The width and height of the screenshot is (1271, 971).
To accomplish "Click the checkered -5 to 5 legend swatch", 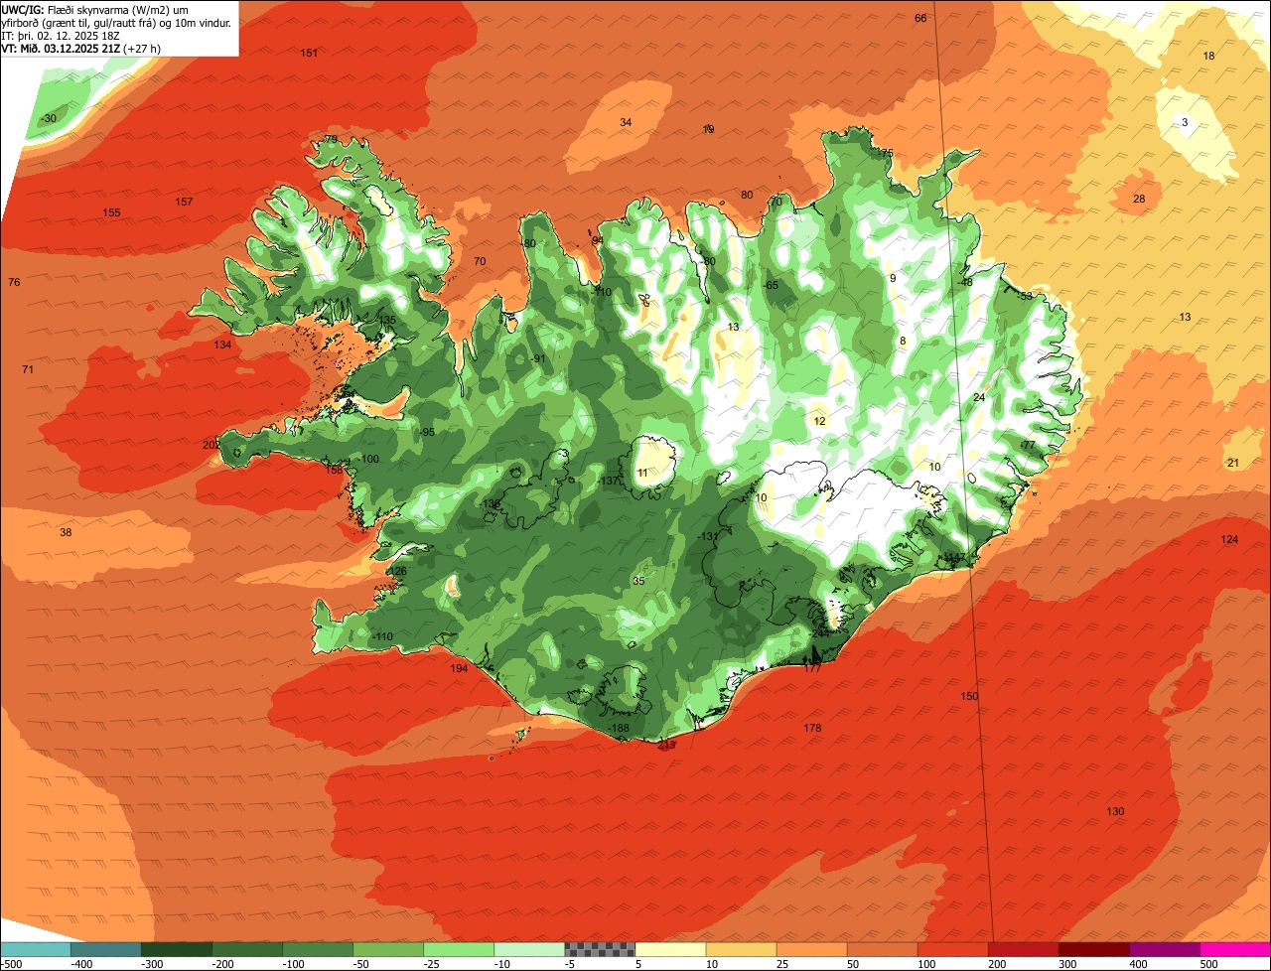I will point(600,949).
